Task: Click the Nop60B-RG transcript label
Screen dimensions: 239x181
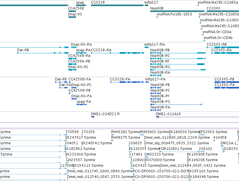Action: (160, 67)
